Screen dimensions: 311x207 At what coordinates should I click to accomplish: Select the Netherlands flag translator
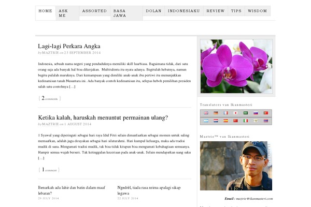tap(216, 121)
